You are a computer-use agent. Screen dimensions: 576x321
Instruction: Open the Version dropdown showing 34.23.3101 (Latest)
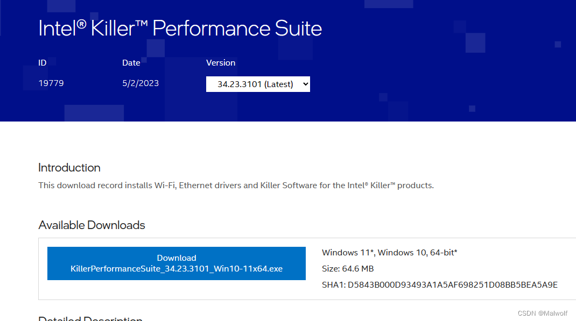[258, 84]
